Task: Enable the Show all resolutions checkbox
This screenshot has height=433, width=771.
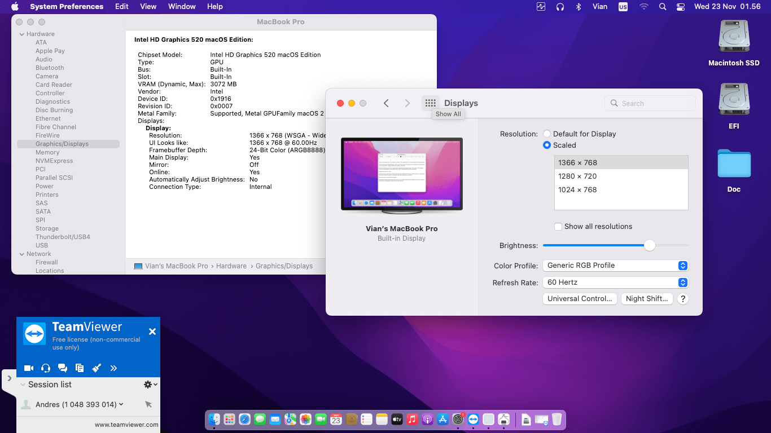Action: click(558, 227)
